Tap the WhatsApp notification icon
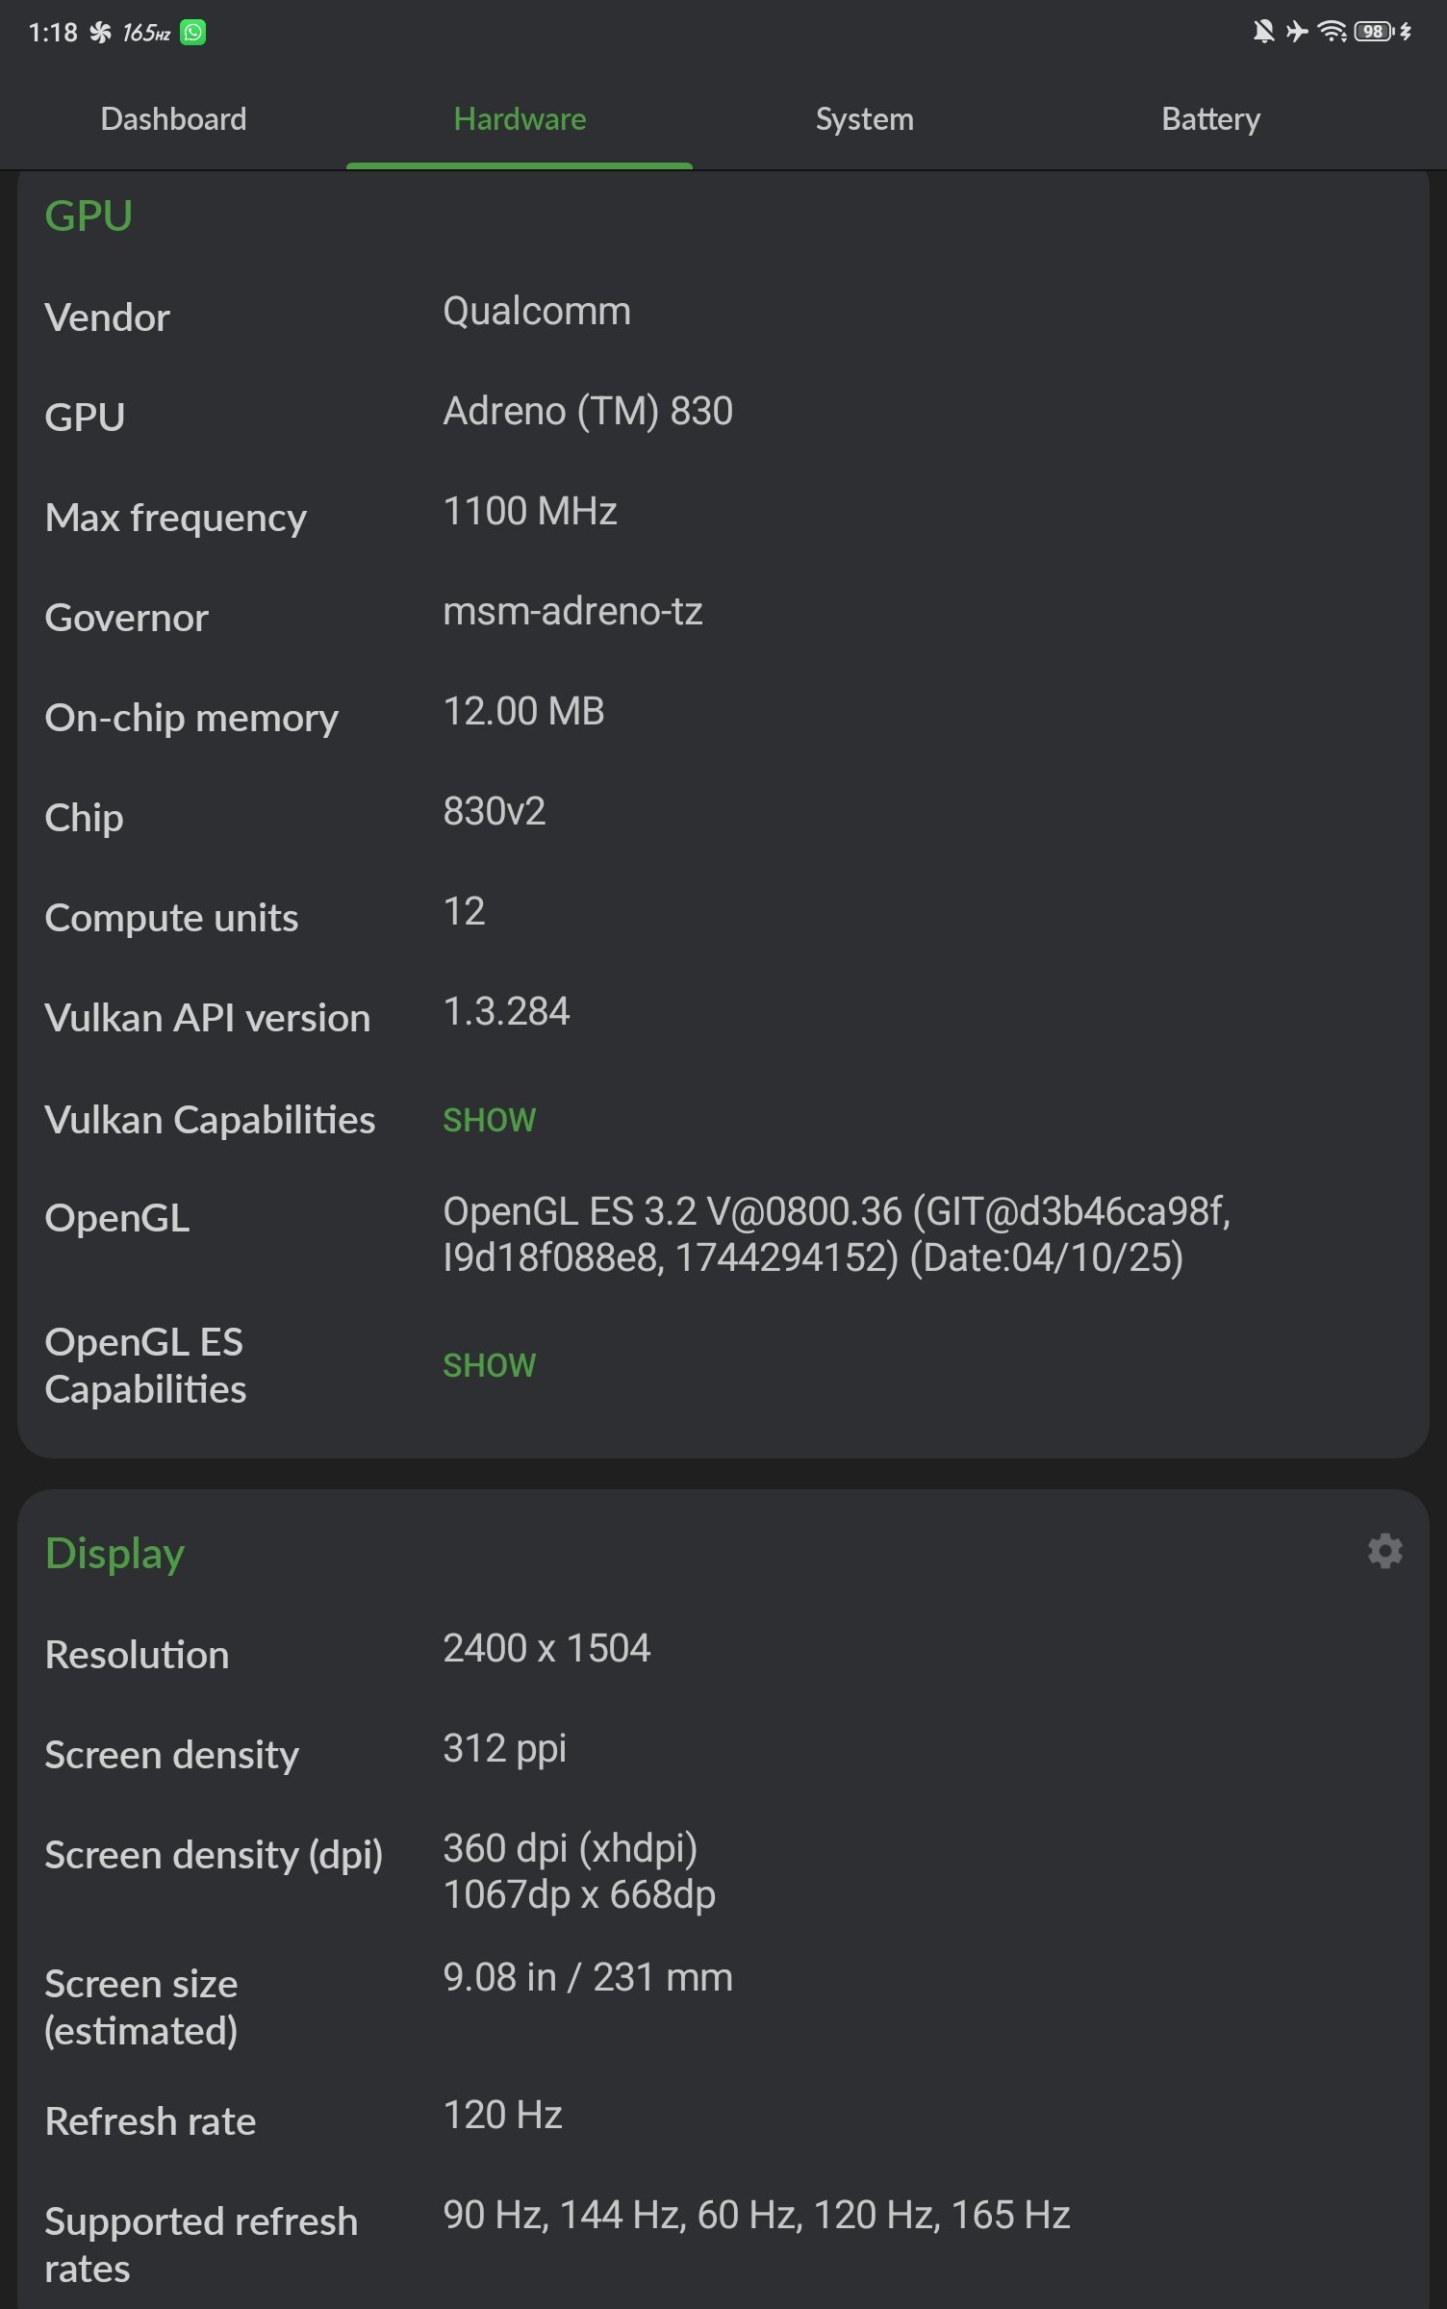The height and width of the screenshot is (2309, 1447). [193, 33]
